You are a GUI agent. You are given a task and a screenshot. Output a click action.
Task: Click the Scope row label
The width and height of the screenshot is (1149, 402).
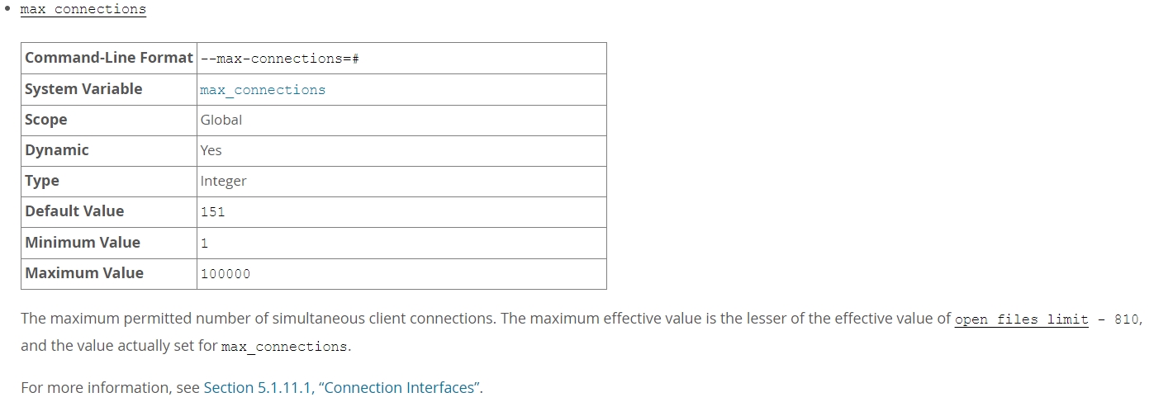point(46,120)
